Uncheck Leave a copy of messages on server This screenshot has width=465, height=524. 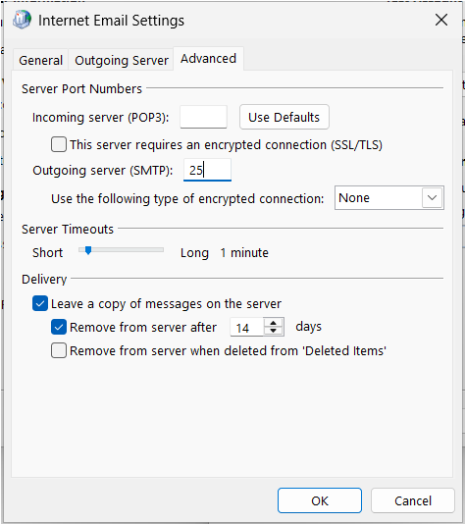click(40, 303)
